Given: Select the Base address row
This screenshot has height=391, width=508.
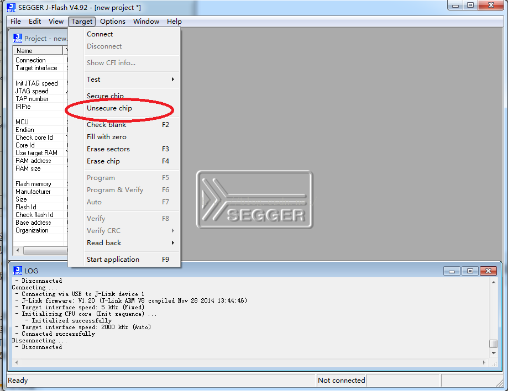Looking at the screenshot, I should (40, 223).
